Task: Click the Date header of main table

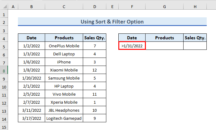Action: tap(31, 38)
